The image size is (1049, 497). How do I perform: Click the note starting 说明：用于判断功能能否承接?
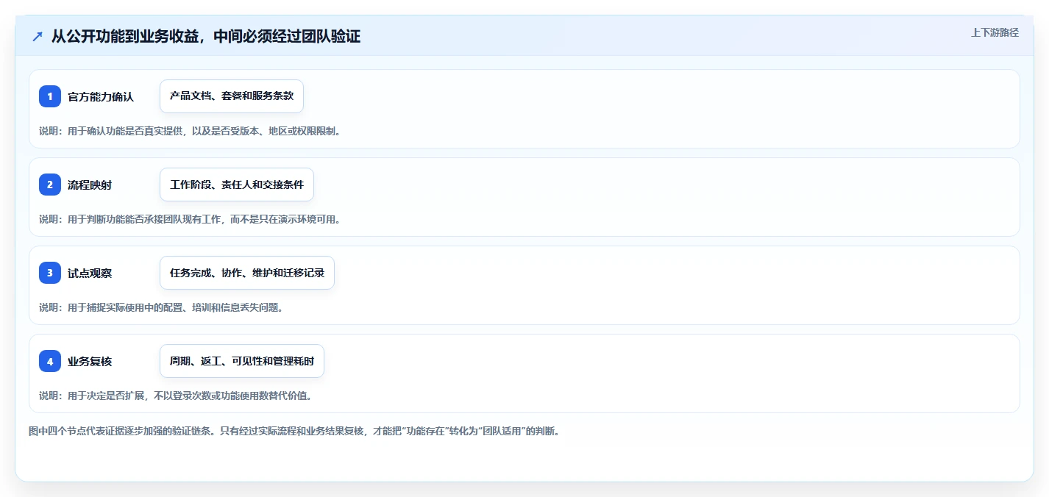click(190, 219)
